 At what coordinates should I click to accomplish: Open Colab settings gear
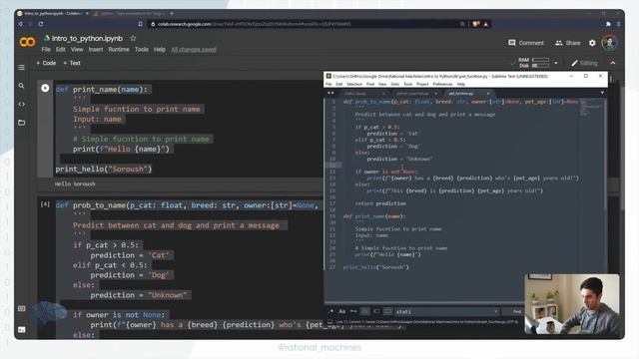592,43
